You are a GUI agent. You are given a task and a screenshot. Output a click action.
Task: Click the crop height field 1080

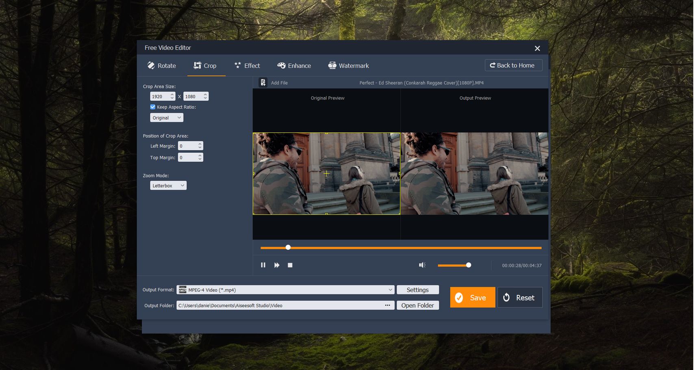coord(193,96)
